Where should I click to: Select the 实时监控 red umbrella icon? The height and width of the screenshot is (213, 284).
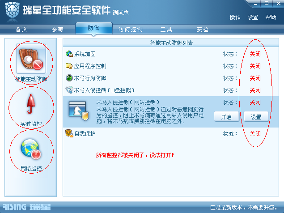31,104
